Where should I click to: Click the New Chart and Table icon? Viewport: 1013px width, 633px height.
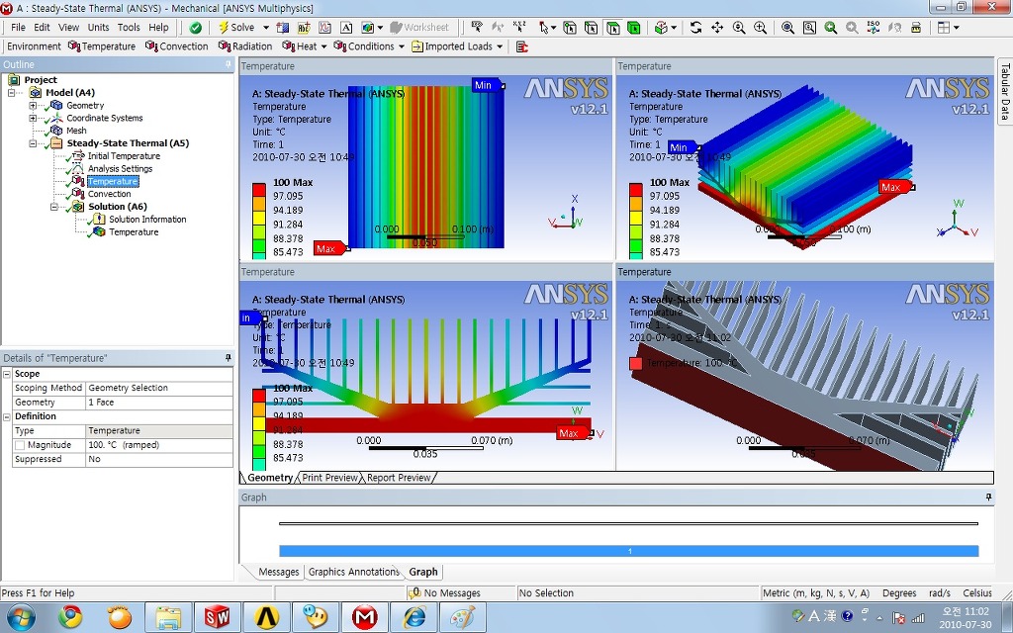click(x=324, y=27)
